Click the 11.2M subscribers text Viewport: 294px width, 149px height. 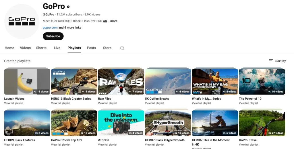69,14
